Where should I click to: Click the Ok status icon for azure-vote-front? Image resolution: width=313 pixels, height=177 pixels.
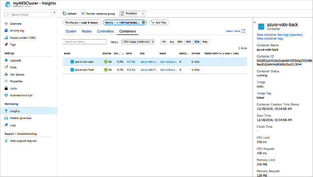[x=106, y=70]
